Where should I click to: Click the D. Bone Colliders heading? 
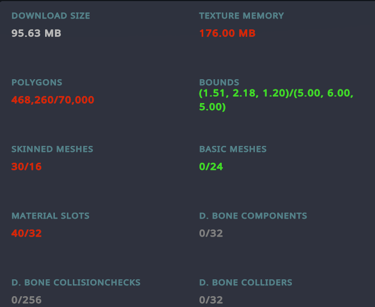[246, 282]
